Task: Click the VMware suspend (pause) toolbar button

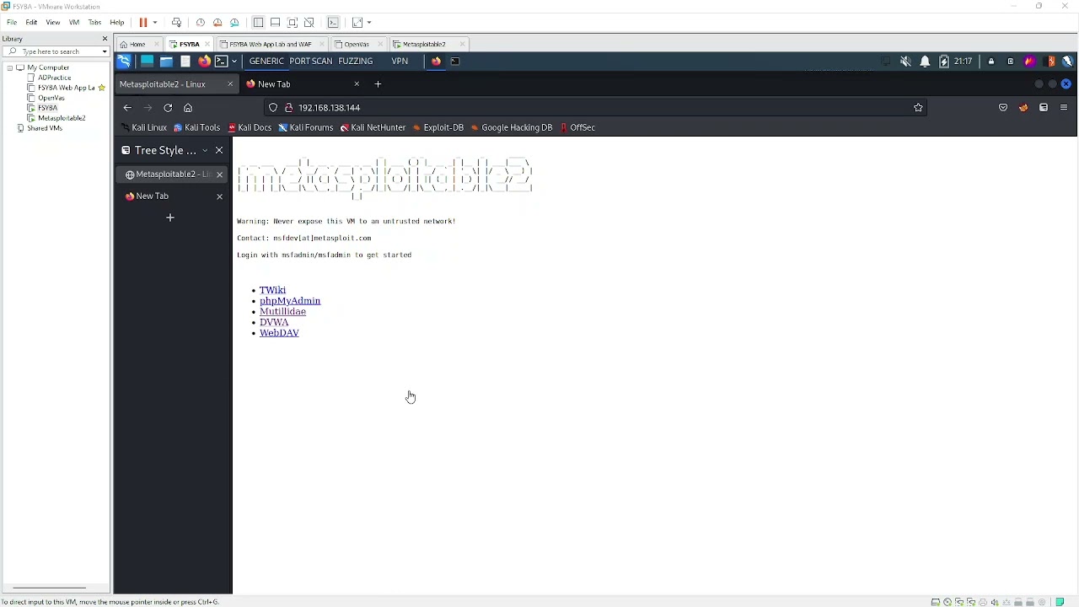Action: (x=143, y=23)
